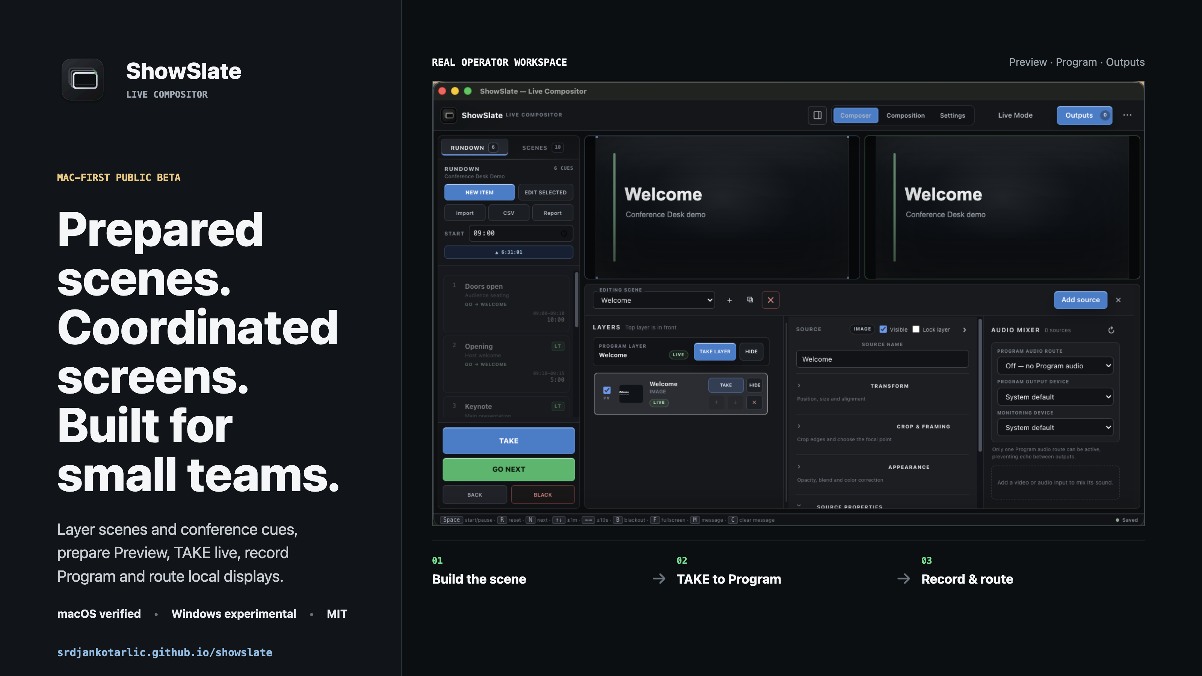Click the R reset shortcut key
The image size is (1202, 676).
point(502,520)
